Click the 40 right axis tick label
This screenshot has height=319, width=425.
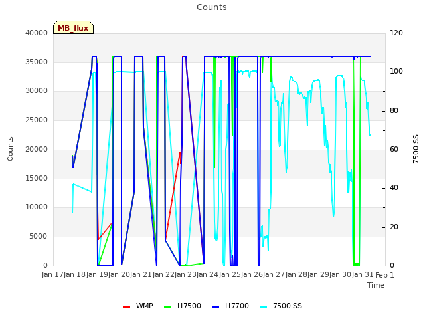(x=394, y=188)
